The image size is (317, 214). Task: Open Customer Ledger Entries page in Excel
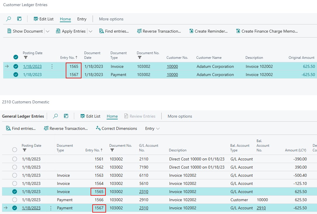19,19
